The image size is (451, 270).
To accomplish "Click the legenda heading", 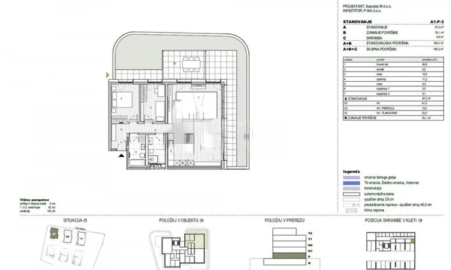I will coord(351,172).
